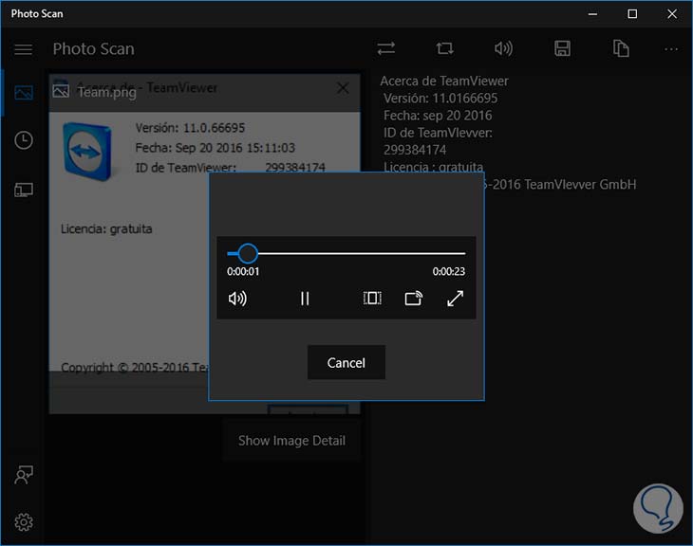Open the hamburger navigation menu

(x=23, y=49)
